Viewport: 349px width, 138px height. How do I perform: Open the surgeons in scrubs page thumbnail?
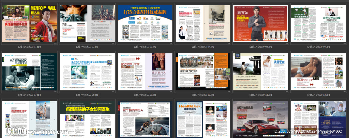(318, 119)
